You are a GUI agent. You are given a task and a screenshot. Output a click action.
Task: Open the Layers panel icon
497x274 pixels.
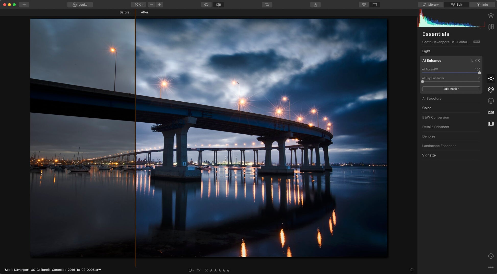(x=491, y=16)
